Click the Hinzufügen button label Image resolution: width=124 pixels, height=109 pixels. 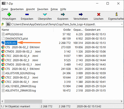9,19
